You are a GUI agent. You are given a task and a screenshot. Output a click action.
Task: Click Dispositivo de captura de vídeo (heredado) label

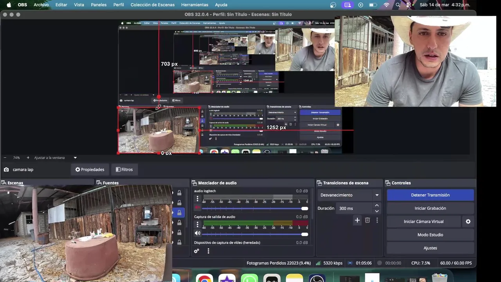tap(227, 243)
